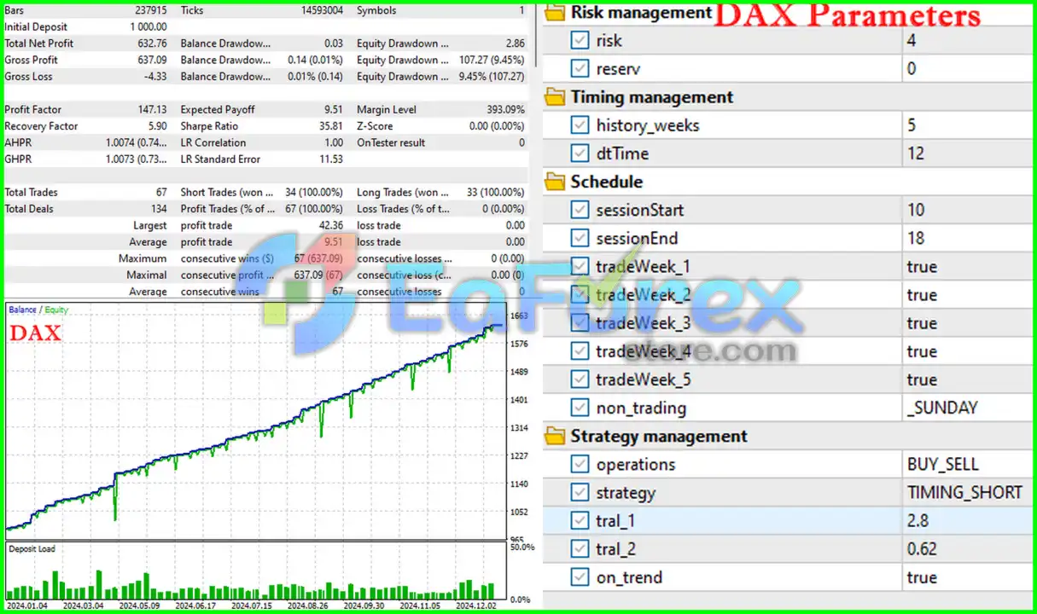Click the Timing management folder icon

pos(555,97)
